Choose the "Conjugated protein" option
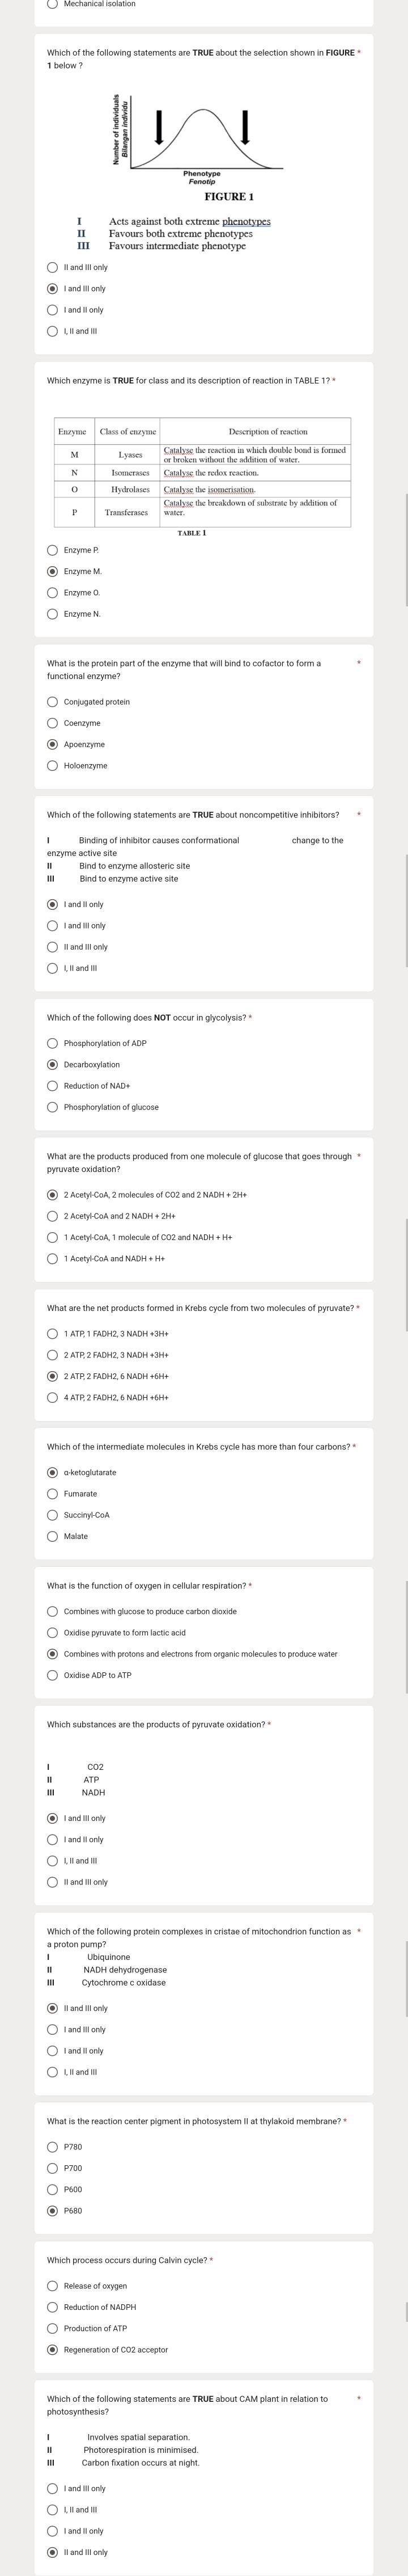This screenshot has height=2576, width=408. (53, 702)
